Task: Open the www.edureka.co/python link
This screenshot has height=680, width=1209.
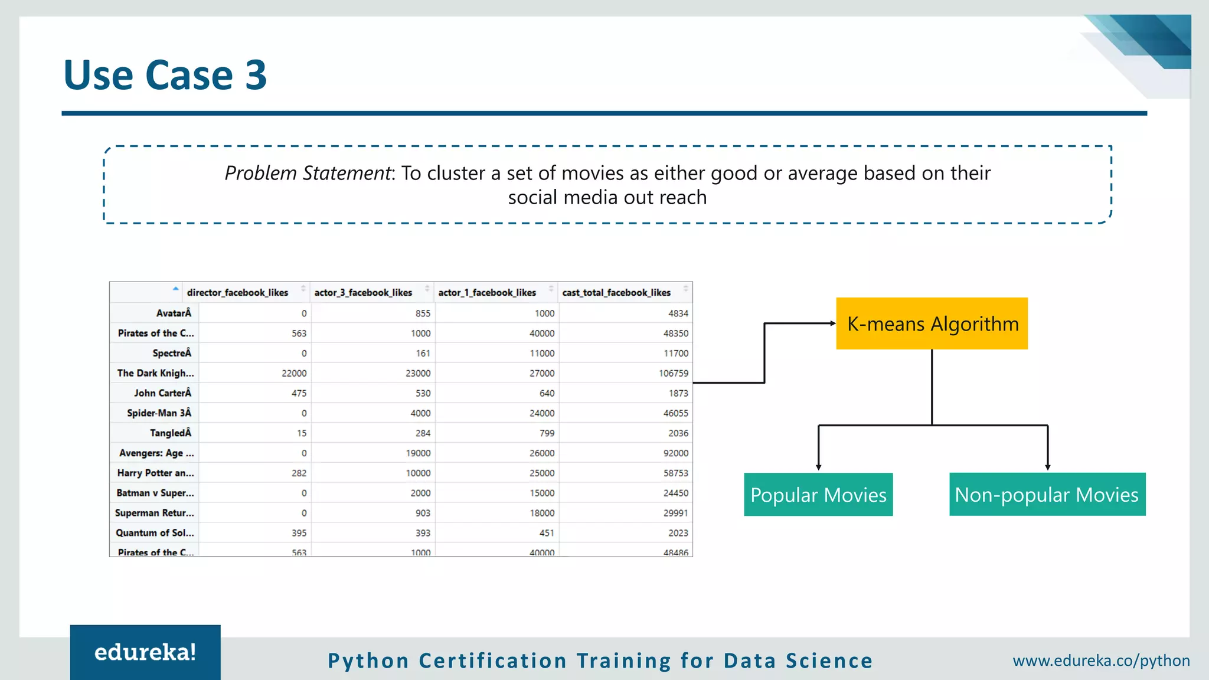Action: click(x=1101, y=661)
